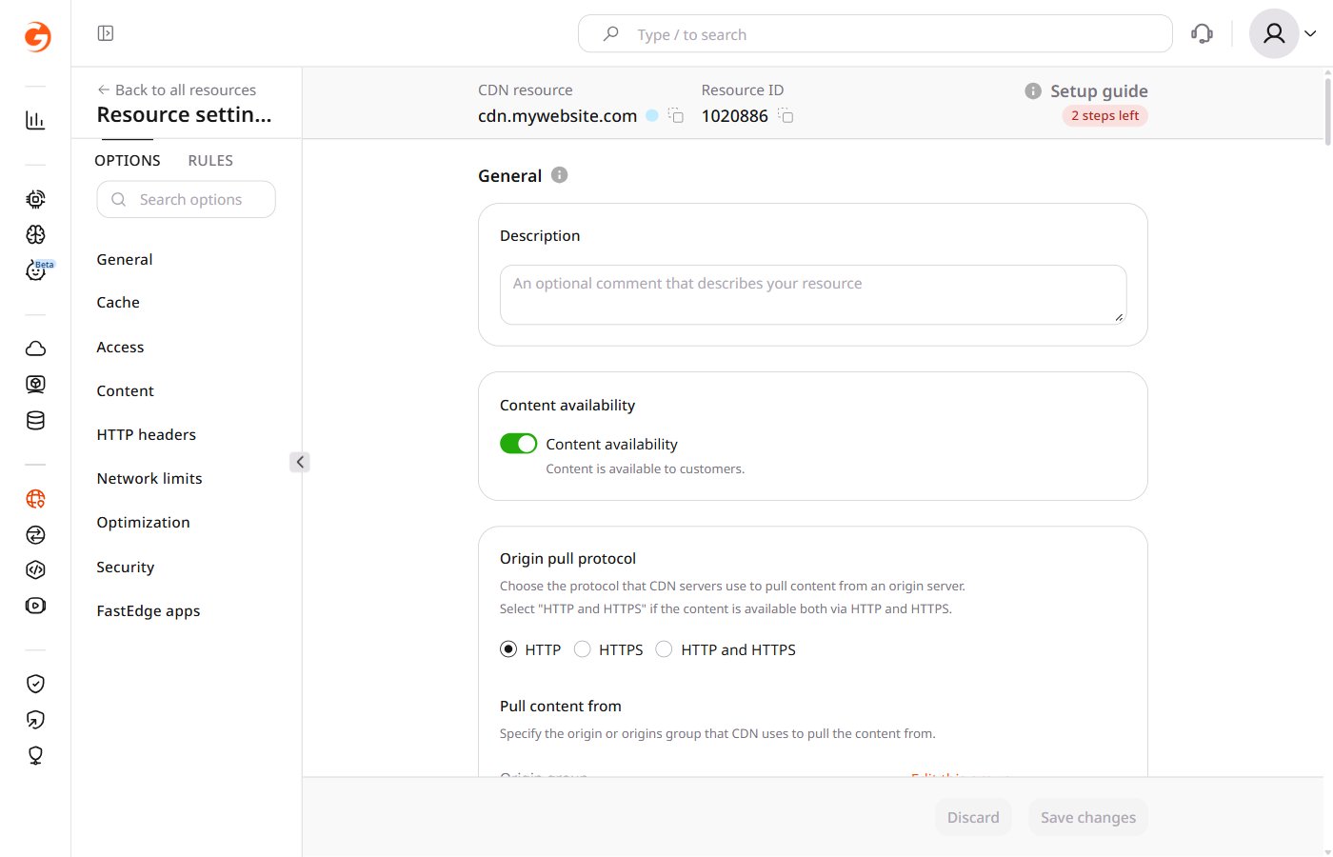Collapse the options side panel with the arrow
The width and height of the screenshot is (1333, 857).
(x=300, y=462)
